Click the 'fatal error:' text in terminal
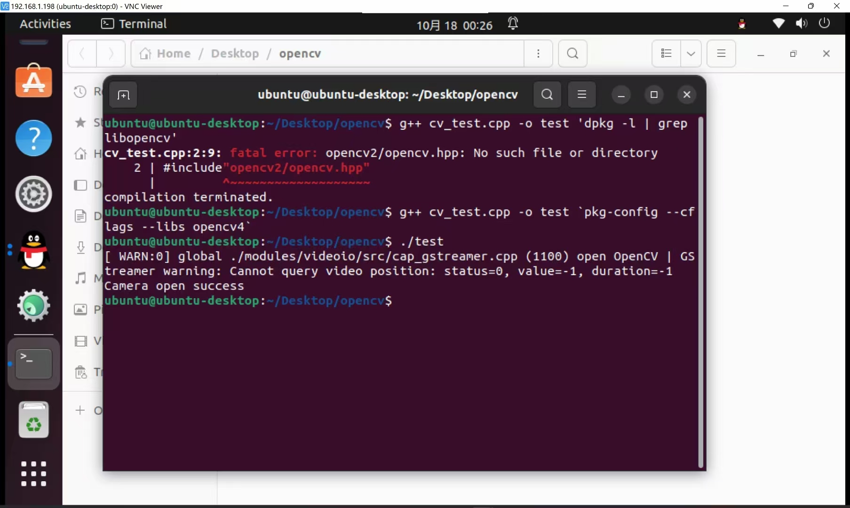 pos(273,153)
